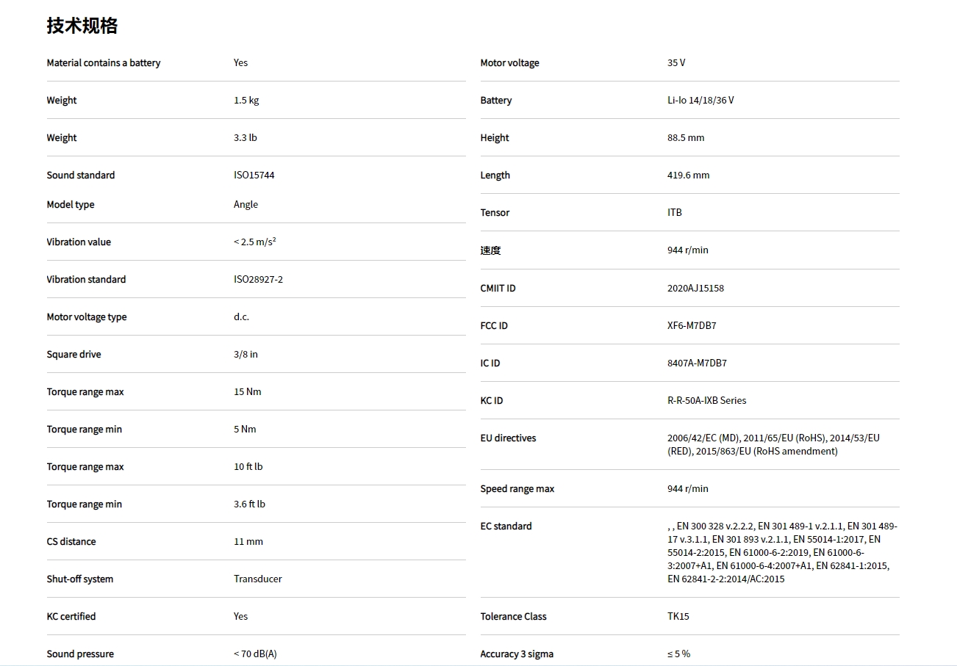957x666 pixels.
Task: Click the 技术规格 heading
Action: coord(82,26)
